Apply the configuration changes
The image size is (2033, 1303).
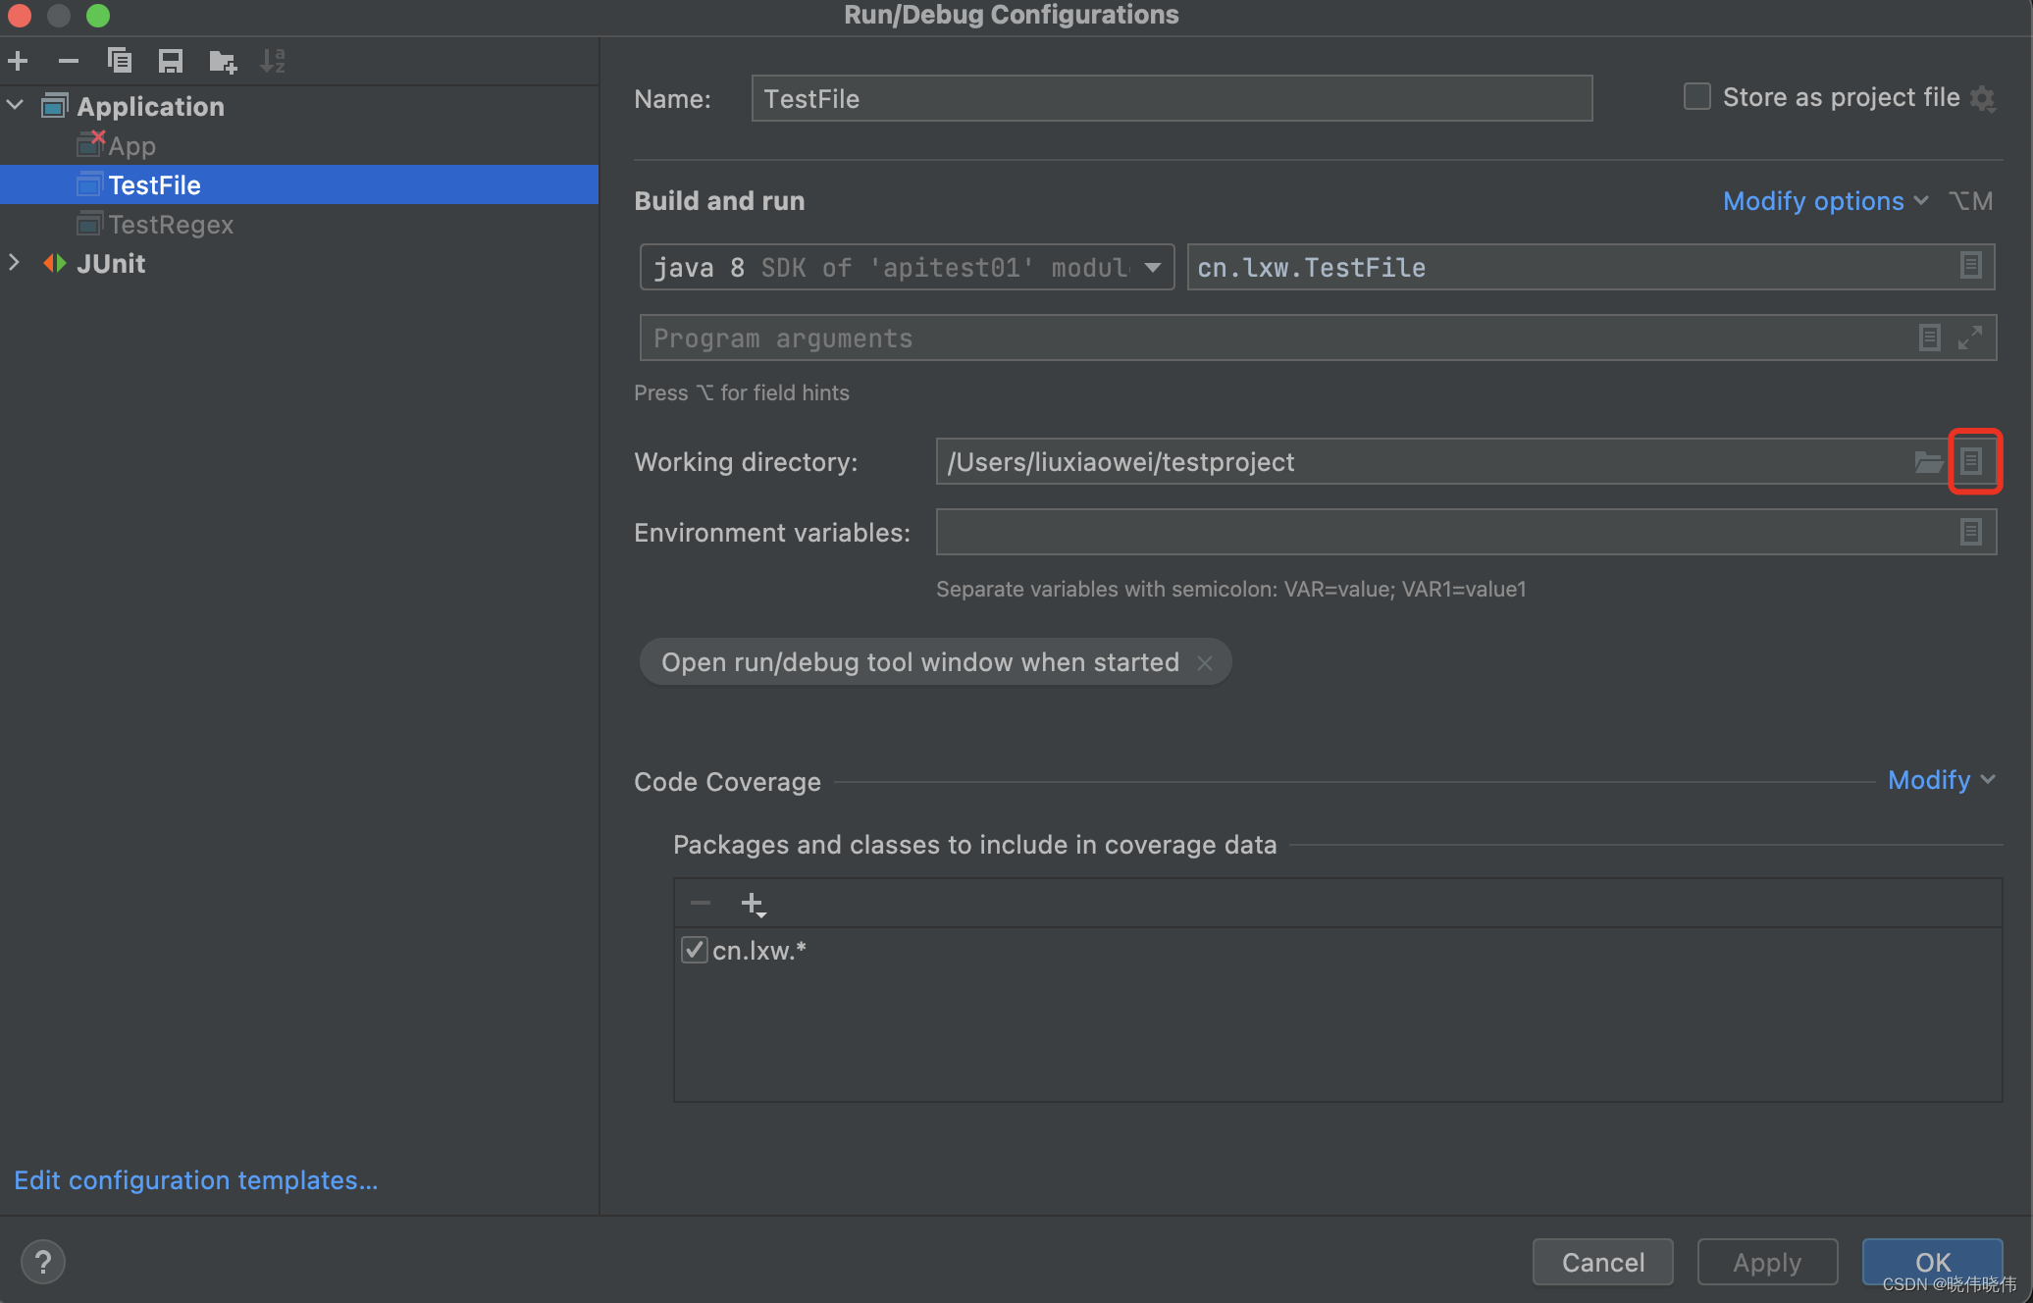(x=1766, y=1262)
